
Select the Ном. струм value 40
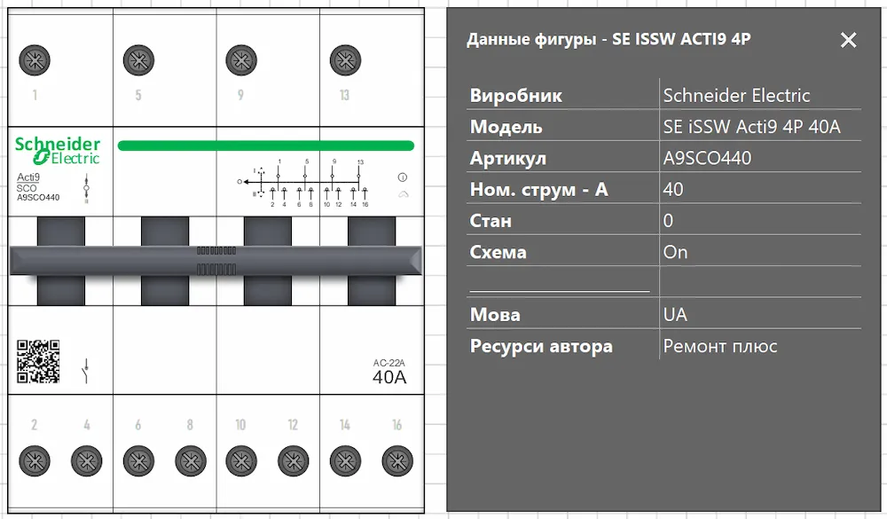click(673, 189)
